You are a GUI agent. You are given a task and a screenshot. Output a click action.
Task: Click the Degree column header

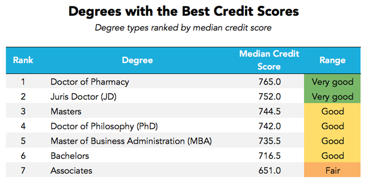pos(137,60)
